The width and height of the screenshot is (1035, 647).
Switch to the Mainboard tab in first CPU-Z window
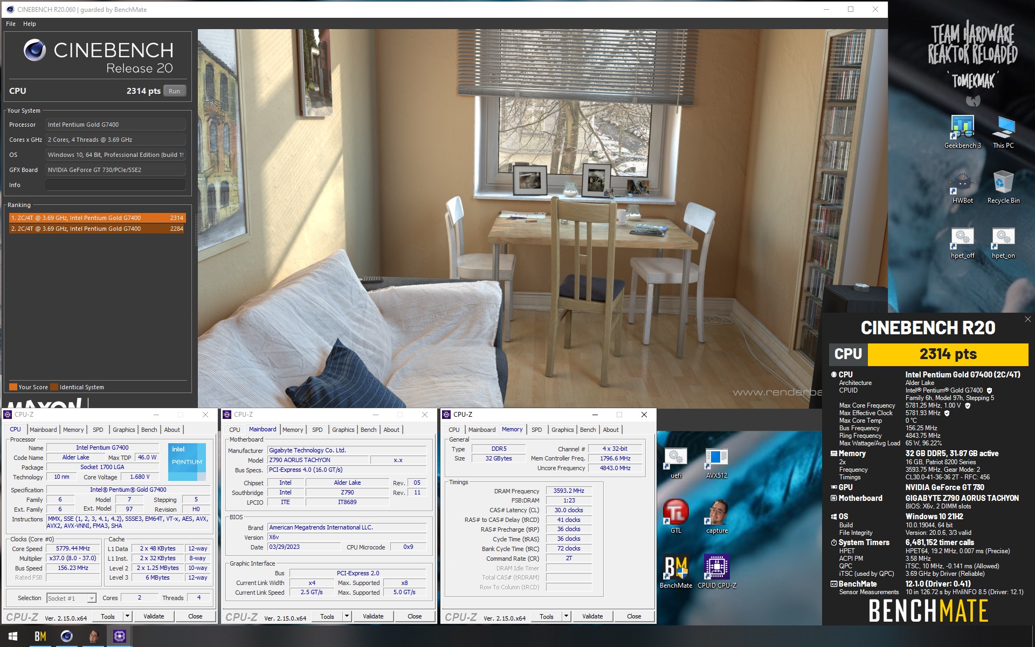[43, 430]
